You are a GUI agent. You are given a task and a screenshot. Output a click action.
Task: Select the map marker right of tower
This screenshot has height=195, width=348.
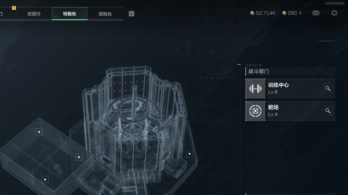pyautogui.click(x=189, y=154)
